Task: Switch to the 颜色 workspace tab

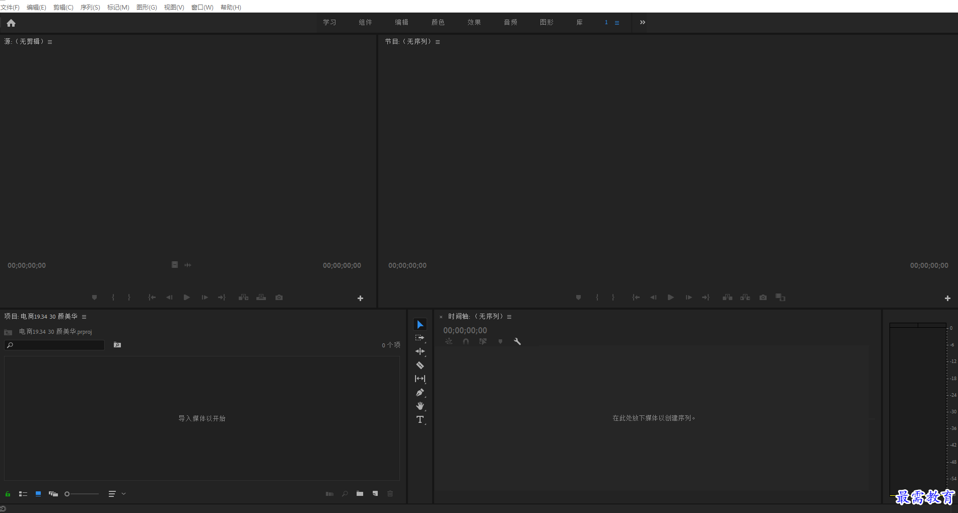Action: pyautogui.click(x=438, y=23)
